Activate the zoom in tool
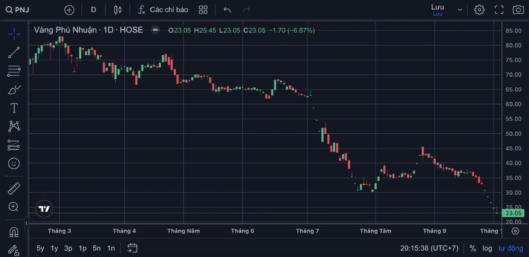 coord(14,207)
